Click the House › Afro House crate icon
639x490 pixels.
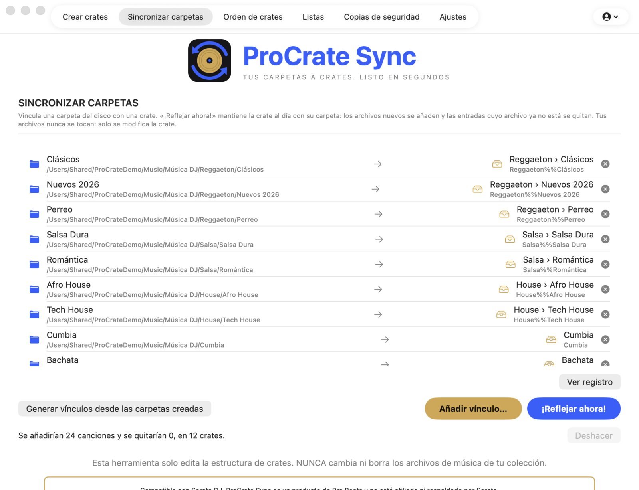click(x=504, y=289)
